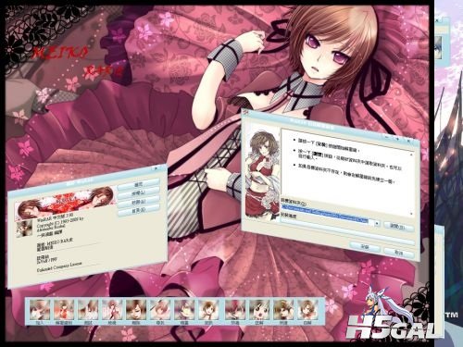The width and height of the screenshot is (463, 347).
Task: Click the Extract To (解壓縮到) toolbar icon
Action: [64, 311]
